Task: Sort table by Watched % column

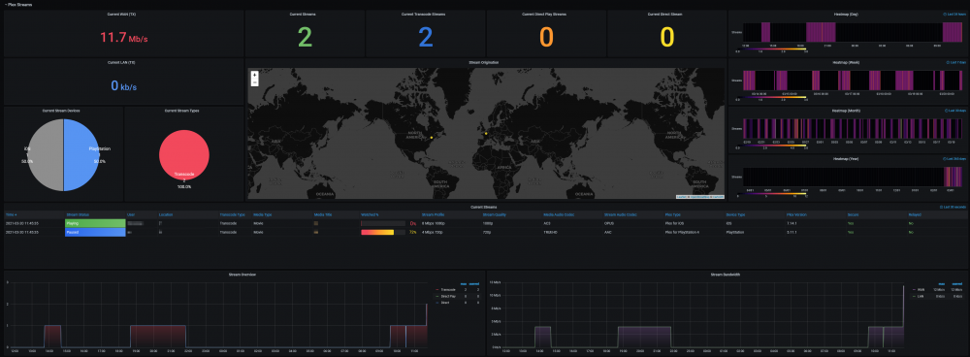Action: (369, 214)
